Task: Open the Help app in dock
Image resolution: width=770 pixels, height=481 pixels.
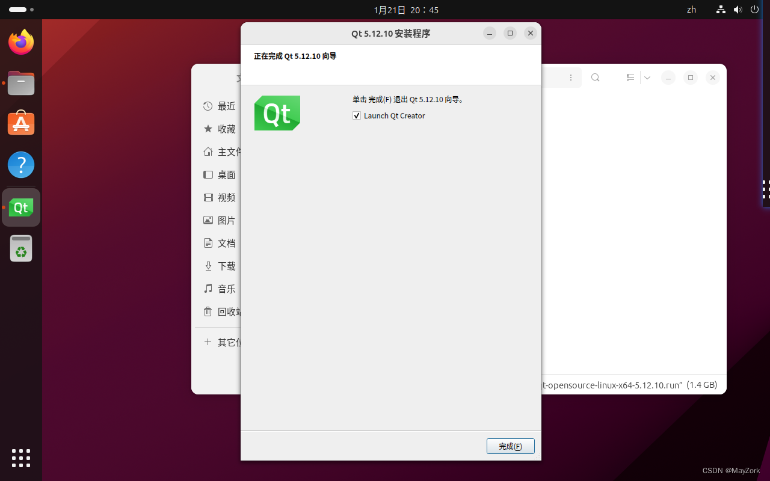Action: [21, 165]
